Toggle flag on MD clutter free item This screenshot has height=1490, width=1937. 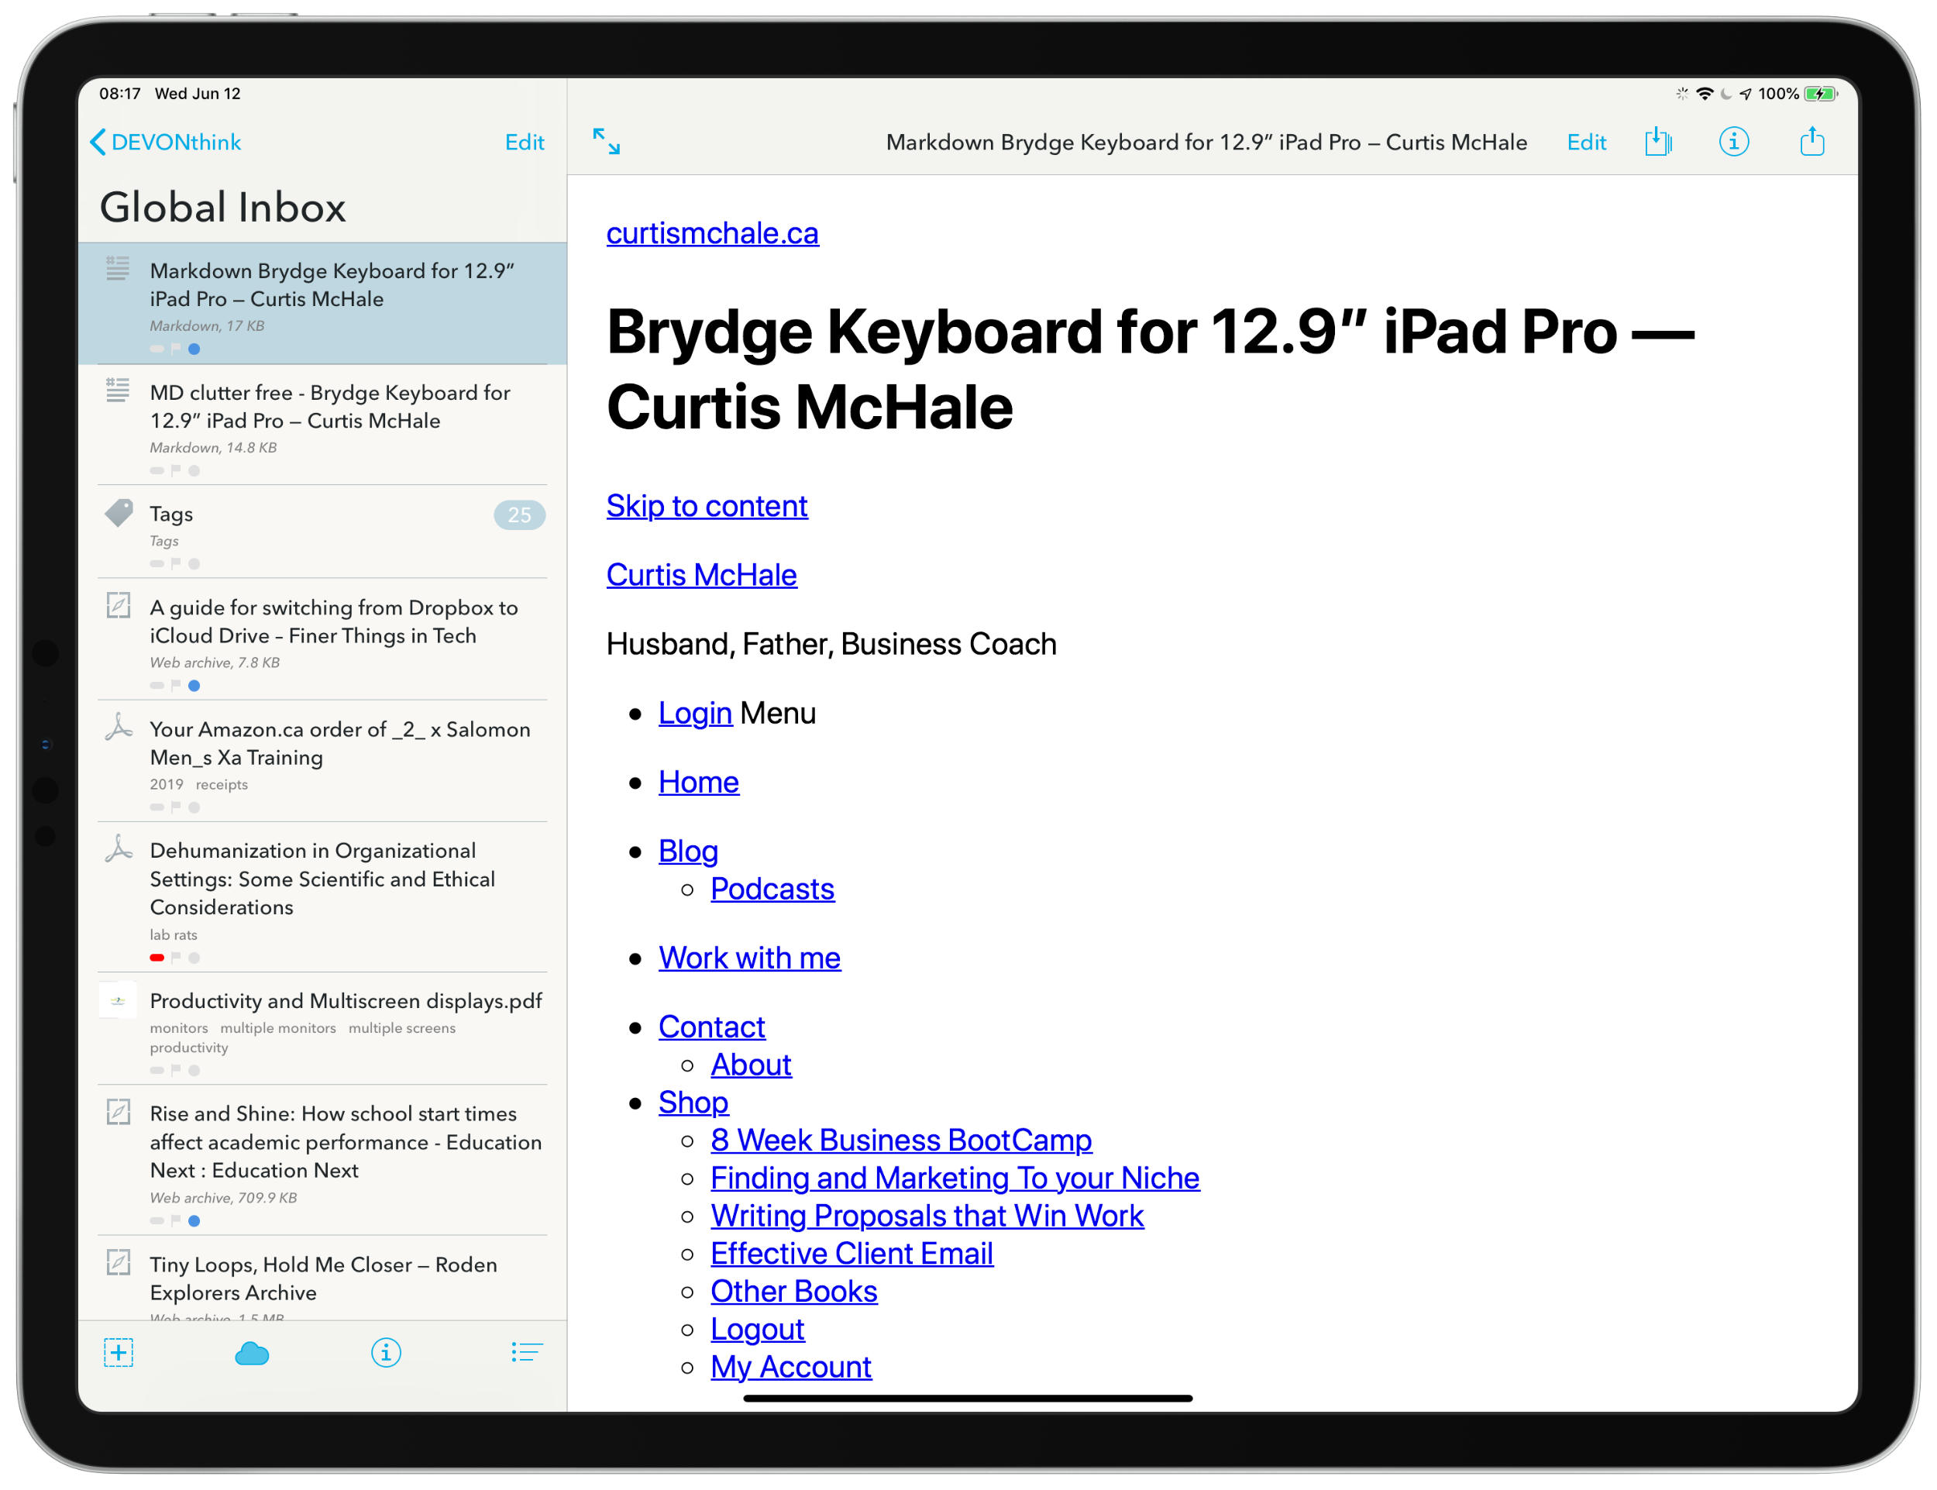176,470
